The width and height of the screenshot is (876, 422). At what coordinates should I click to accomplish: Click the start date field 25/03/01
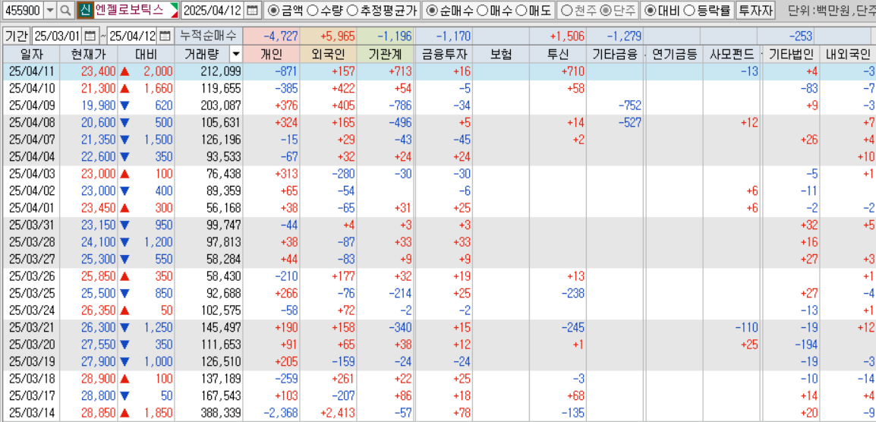(x=58, y=37)
